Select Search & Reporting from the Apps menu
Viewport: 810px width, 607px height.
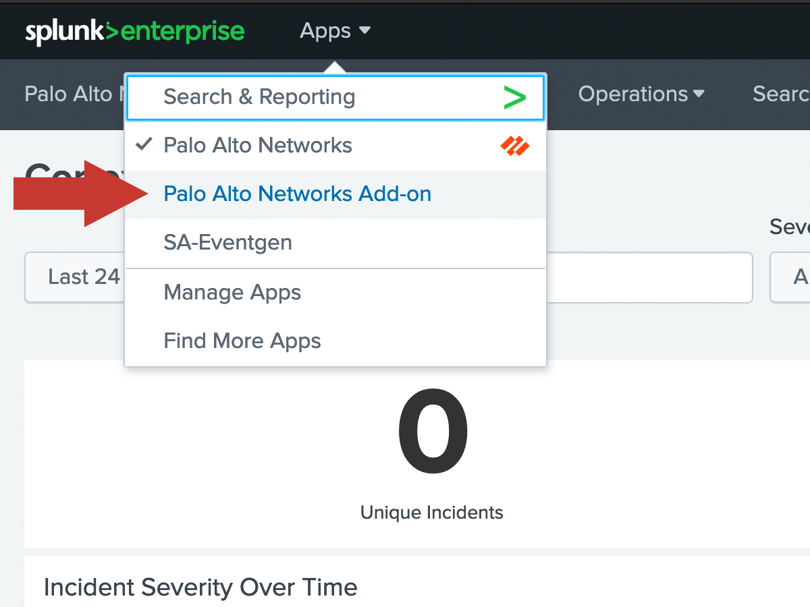pyautogui.click(x=259, y=97)
